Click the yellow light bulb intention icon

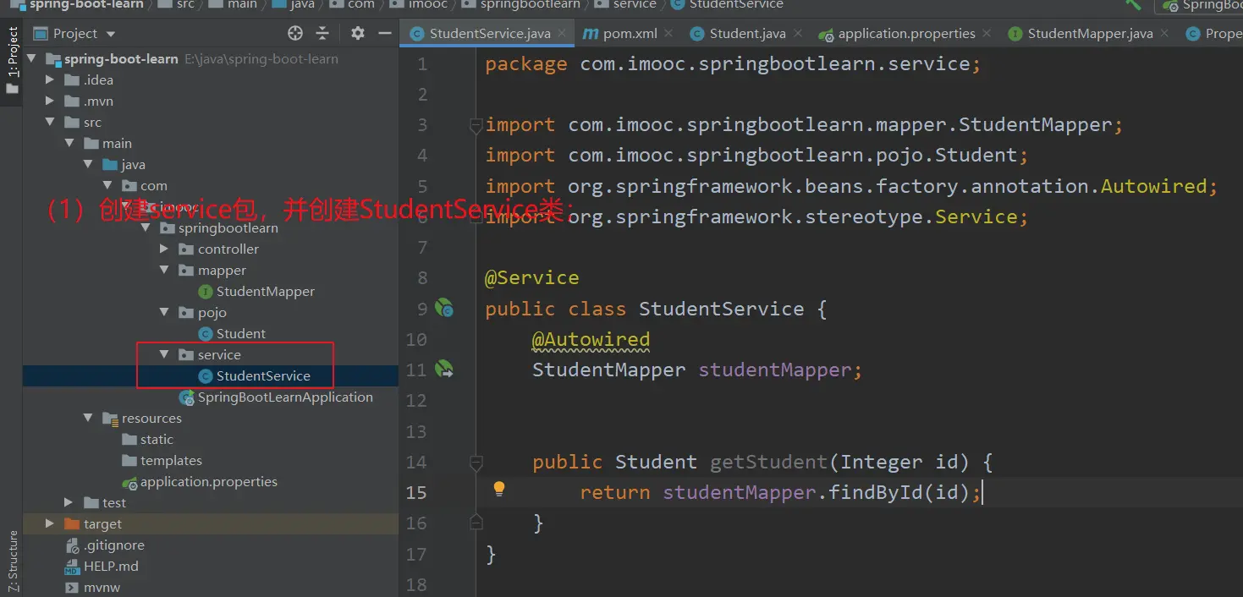[x=499, y=489]
